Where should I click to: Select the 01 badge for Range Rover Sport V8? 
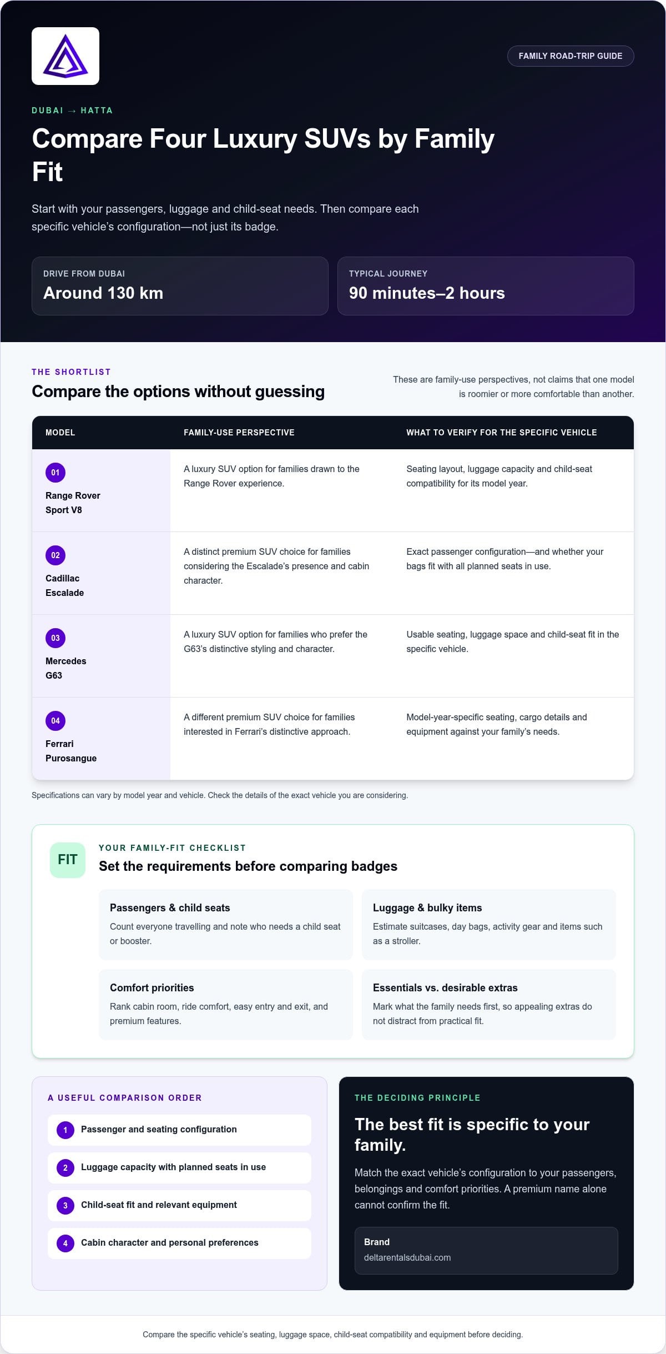(56, 473)
